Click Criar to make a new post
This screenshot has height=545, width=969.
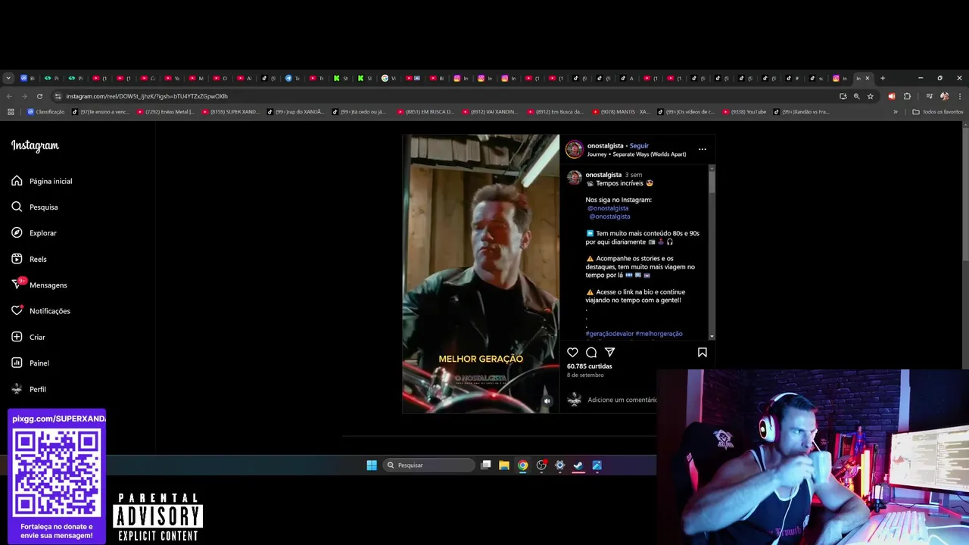28,337
